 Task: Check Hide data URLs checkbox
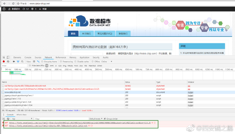point(30,65)
